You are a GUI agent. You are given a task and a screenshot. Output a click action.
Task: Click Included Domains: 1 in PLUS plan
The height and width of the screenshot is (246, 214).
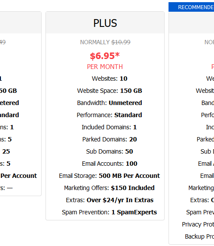click(109, 127)
